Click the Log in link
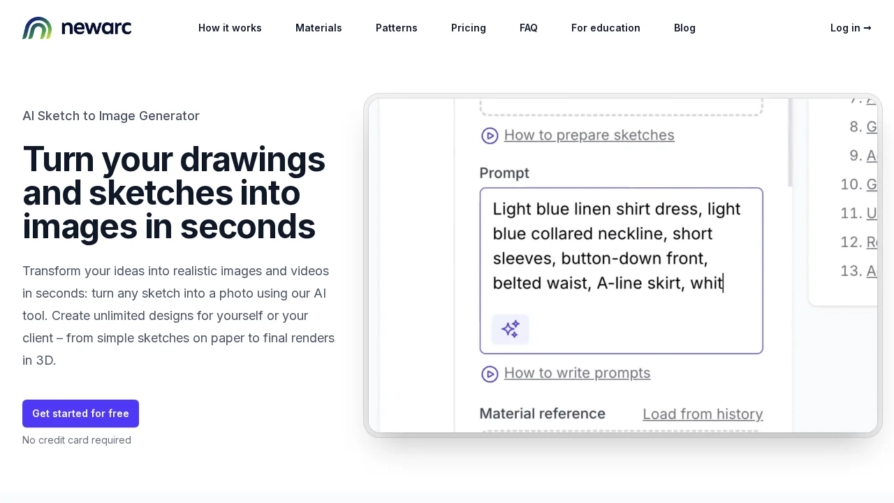This screenshot has height=503, width=894. [x=845, y=28]
